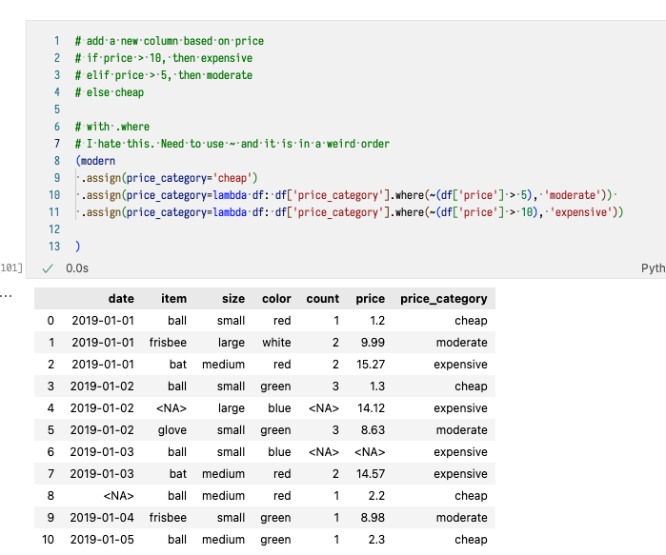Click the assign price_category='cheap' line

(x=170, y=178)
